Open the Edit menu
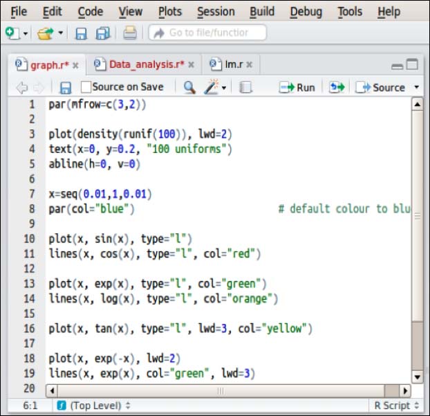430x416 pixels. point(53,12)
